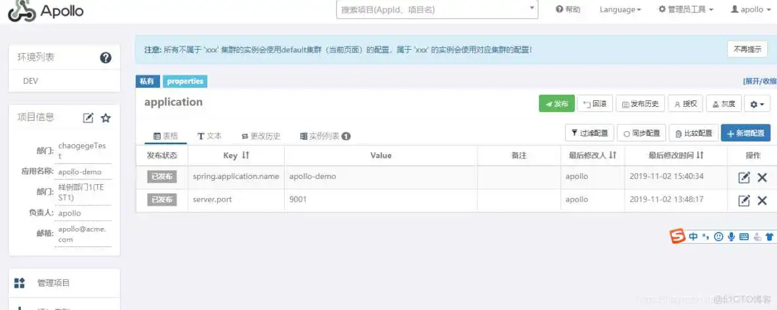Viewport: 777px width, 310px height.
Task: Click 已发布 badge in server.port row
Action: click(x=161, y=200)
